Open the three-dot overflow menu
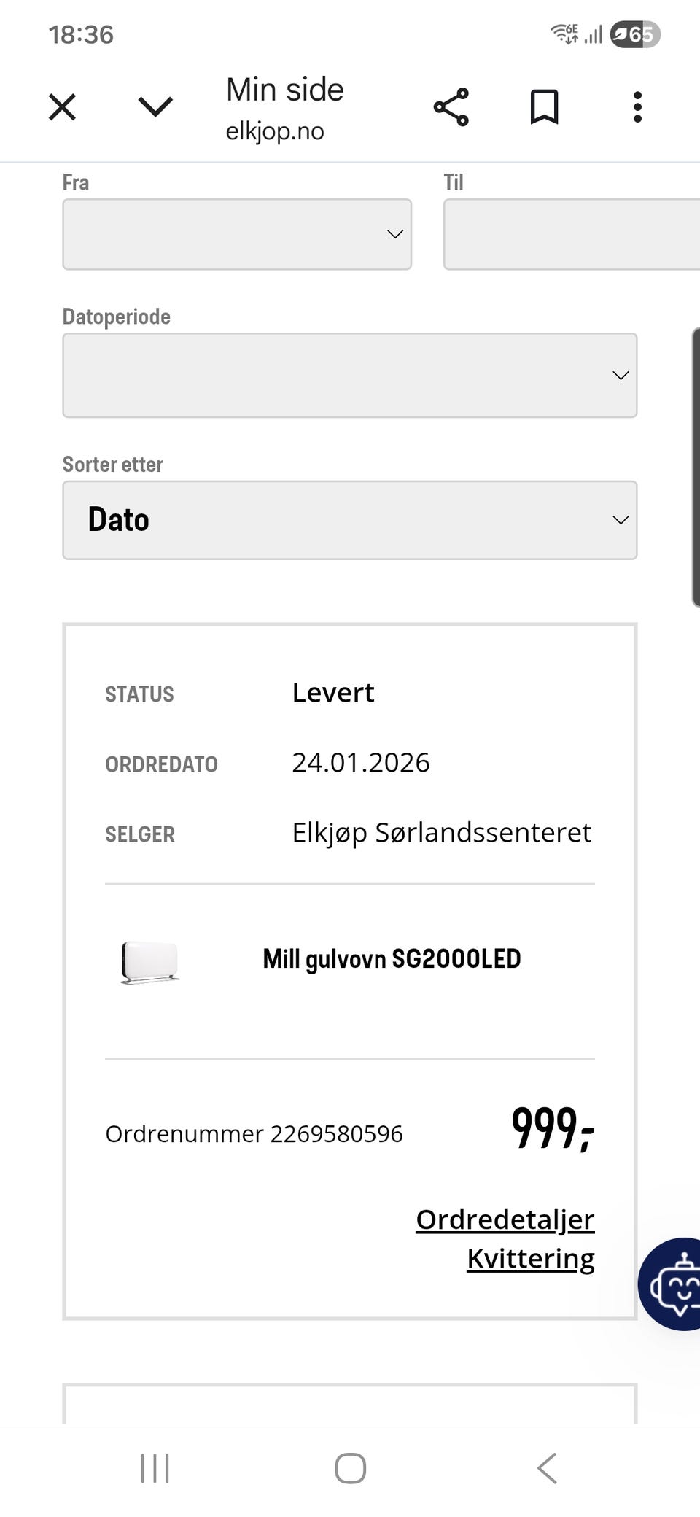700x1517 pixels. point(637,107)
